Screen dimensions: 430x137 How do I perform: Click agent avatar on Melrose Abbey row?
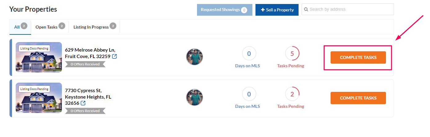(x=195, y=57)
